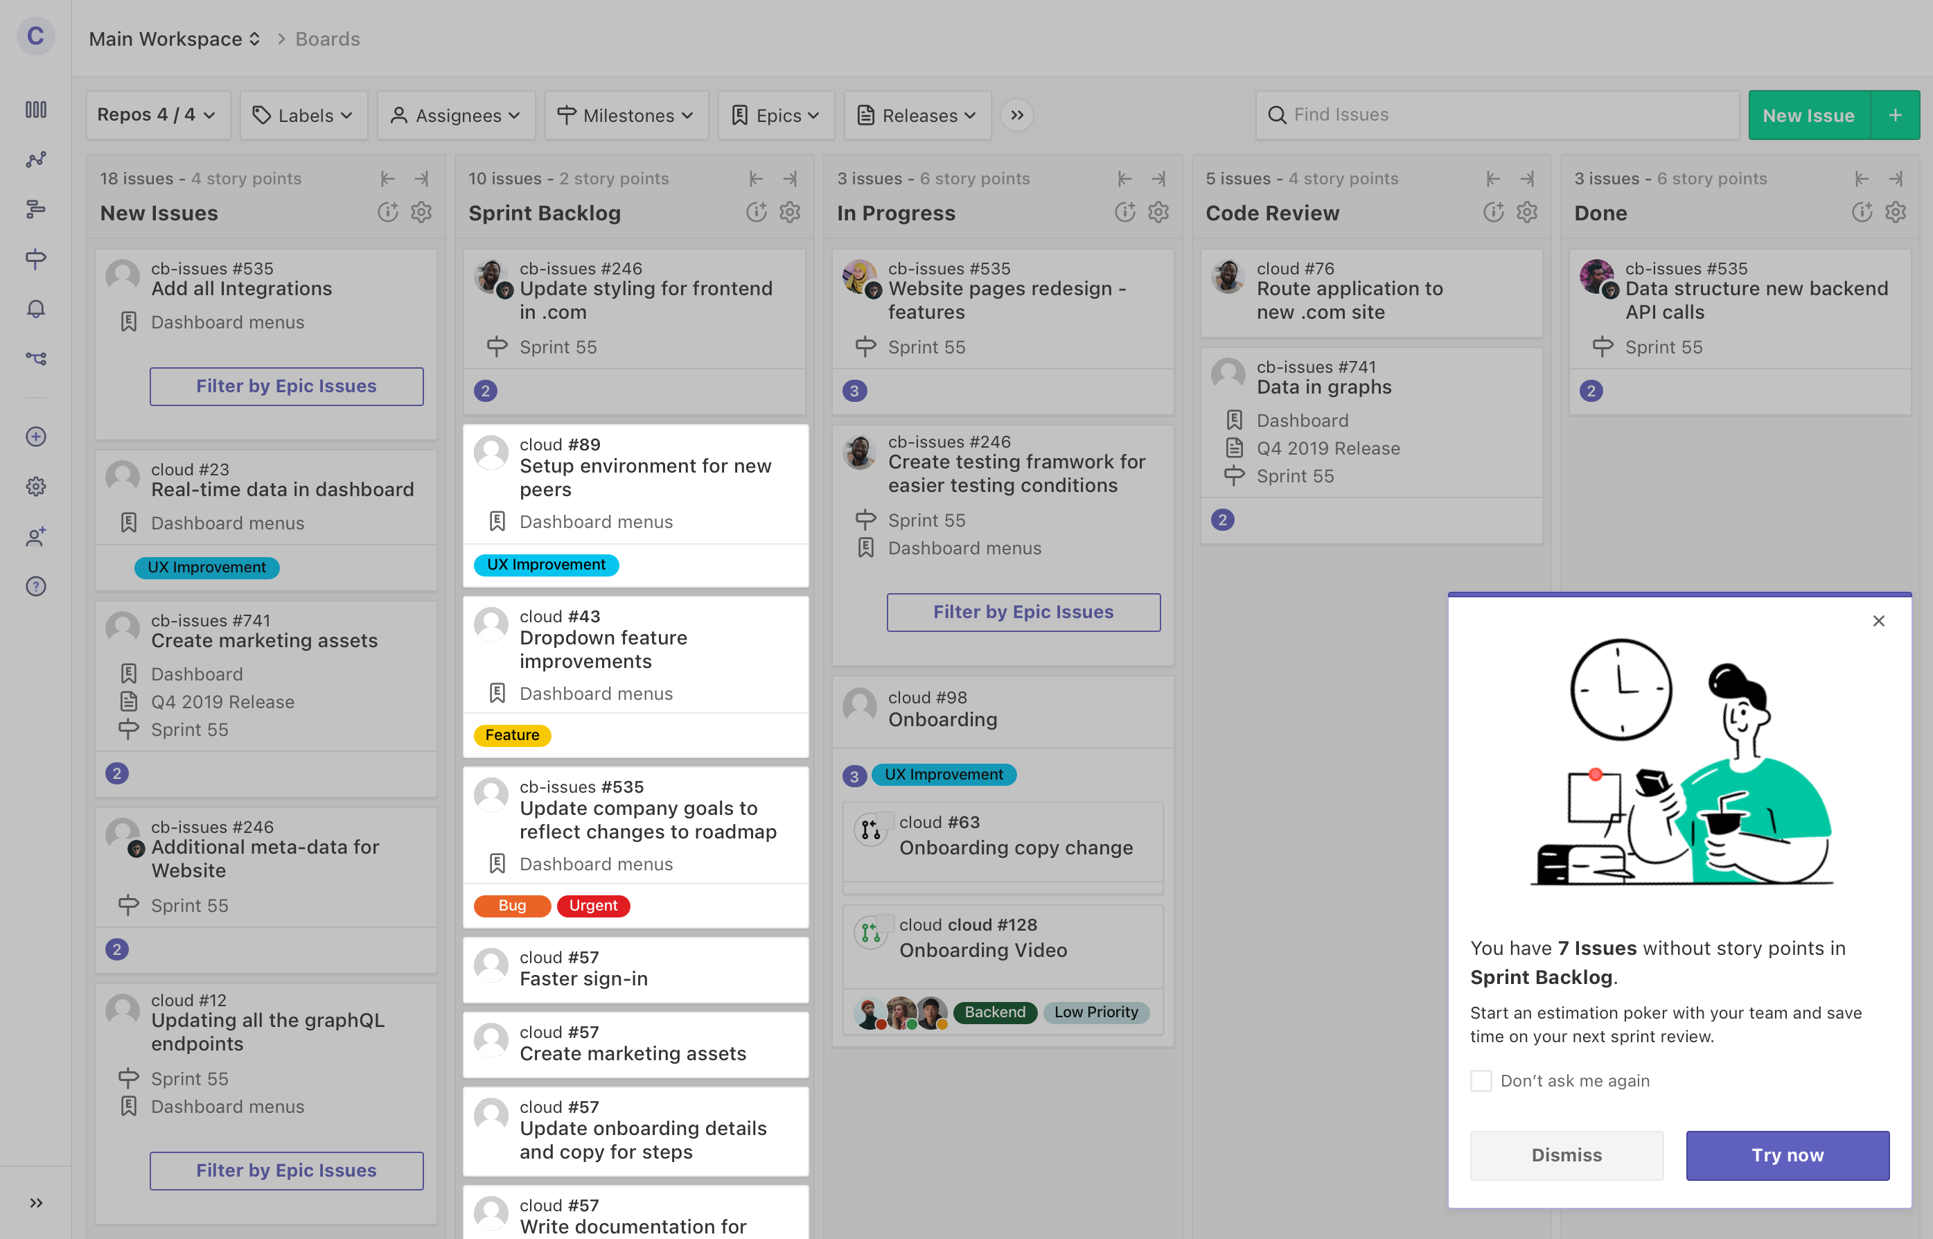This screenshot has width=1933, height=1239.
Task: Click the Reports graph icon in sidebar
Action: tap(35, 159)
